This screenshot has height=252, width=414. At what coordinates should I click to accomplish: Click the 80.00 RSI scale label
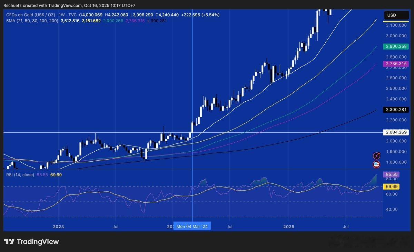tap(391, 179)
